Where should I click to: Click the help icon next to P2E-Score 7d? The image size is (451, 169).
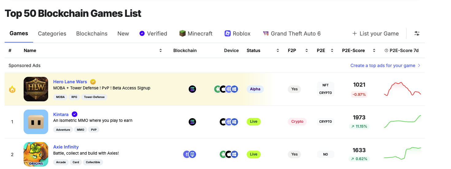pos(386,51)
